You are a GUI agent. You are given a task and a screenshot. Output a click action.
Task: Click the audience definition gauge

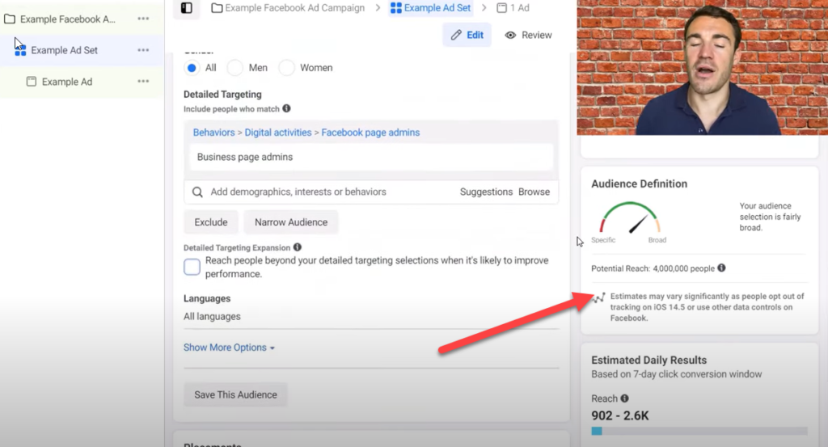(x=629, y=217)
